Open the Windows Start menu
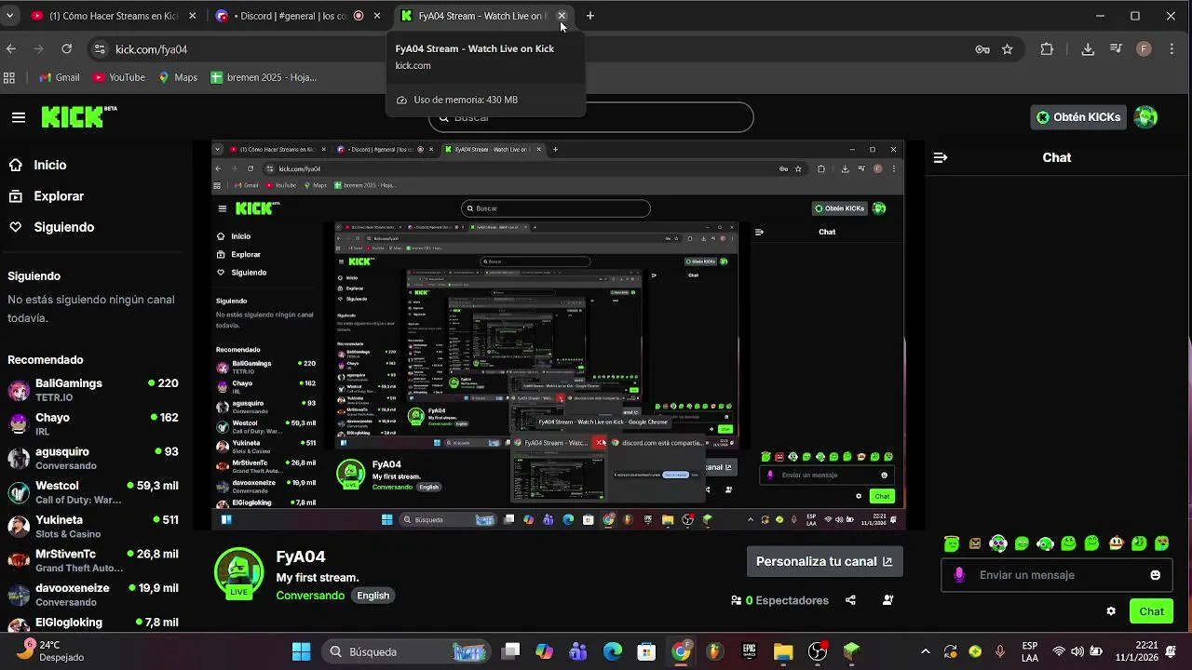 [x=302, y=651]
